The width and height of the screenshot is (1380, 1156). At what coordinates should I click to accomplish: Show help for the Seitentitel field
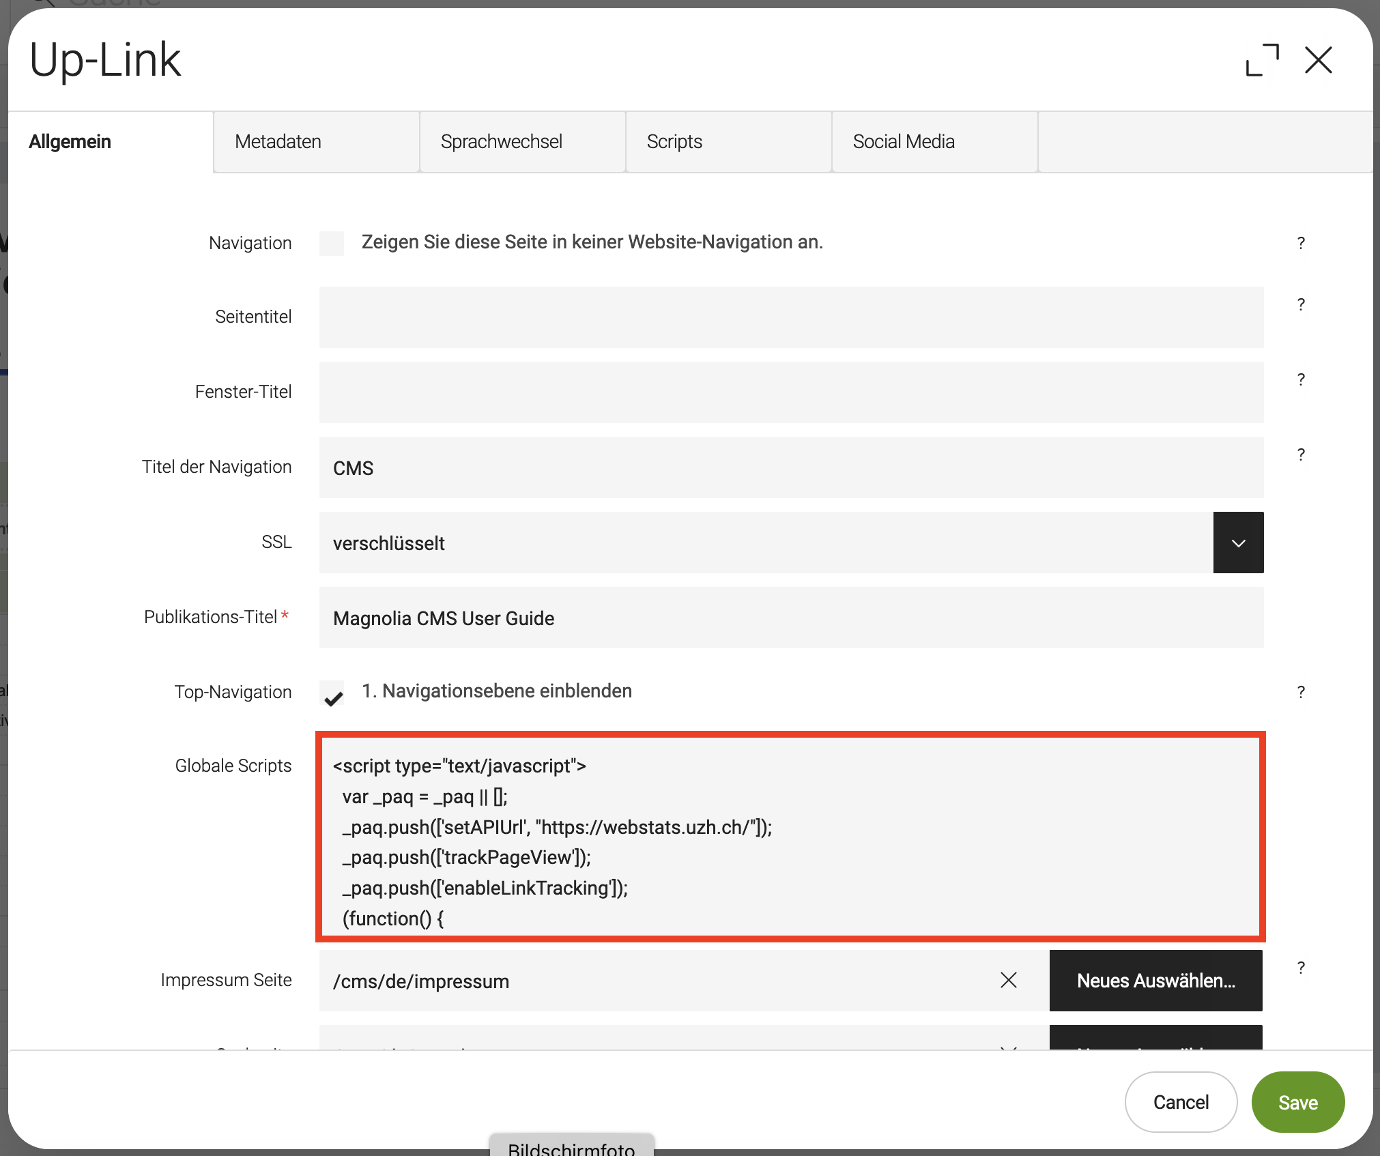click(1301, 304)
